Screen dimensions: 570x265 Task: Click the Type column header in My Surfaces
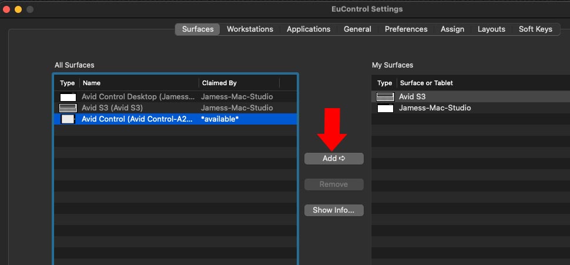[x=385, y=83]
